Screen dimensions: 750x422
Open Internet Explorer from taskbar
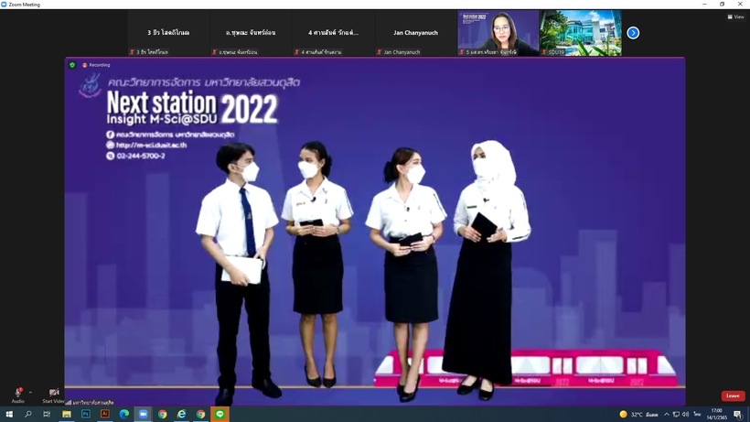pyautogui.click(x=181, y=414)
